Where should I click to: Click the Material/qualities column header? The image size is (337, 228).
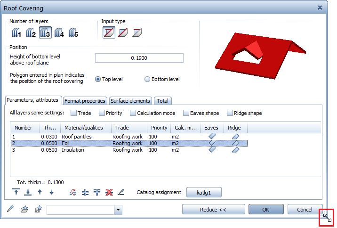pyautogui.click(x=86, y=128)
